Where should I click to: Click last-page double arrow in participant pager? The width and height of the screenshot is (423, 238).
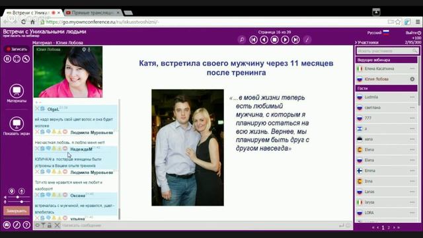point(399,227)
